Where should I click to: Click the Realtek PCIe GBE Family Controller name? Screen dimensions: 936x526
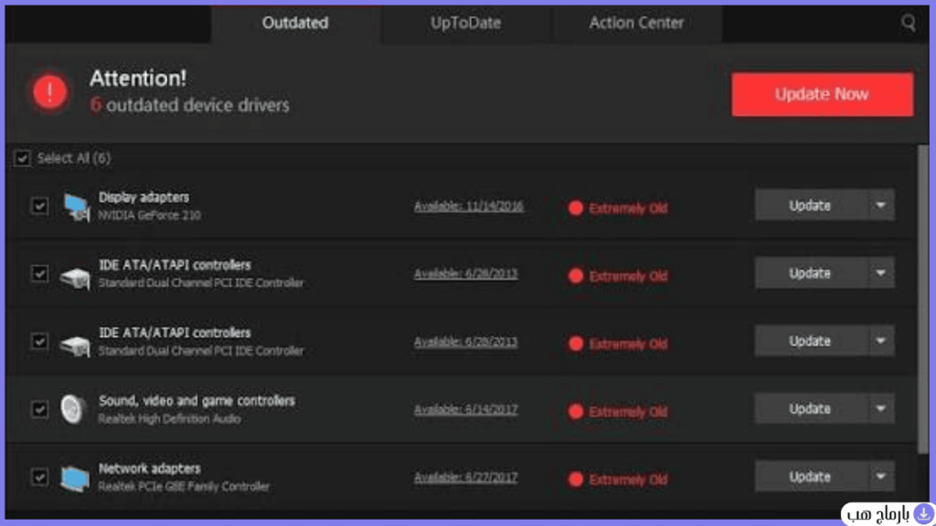184,487
